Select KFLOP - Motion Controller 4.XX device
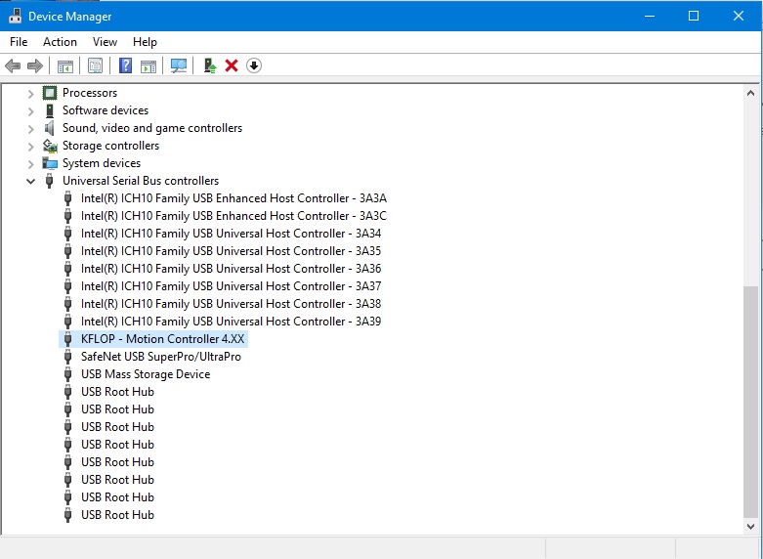Screen dimensions: 763x559 coord(163,339)
